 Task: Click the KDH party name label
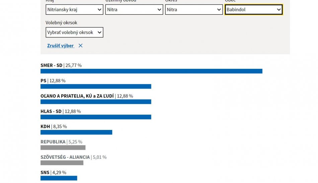coord(45,127)
